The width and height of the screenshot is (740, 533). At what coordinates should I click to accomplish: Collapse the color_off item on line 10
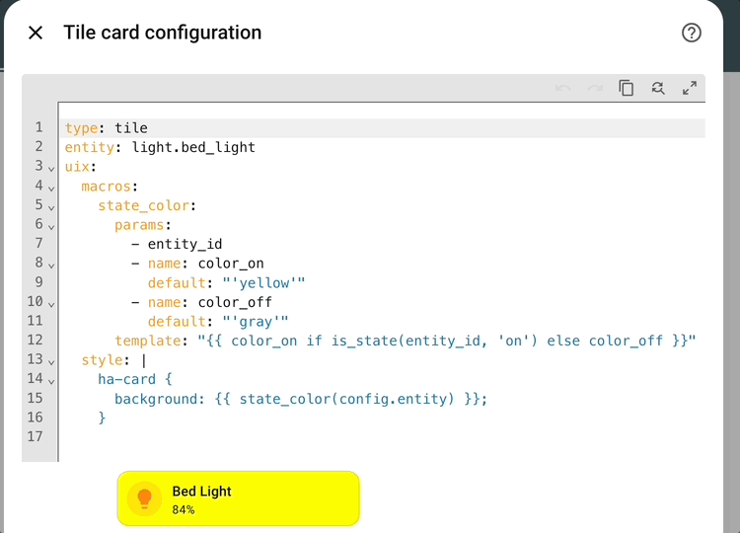51,304
